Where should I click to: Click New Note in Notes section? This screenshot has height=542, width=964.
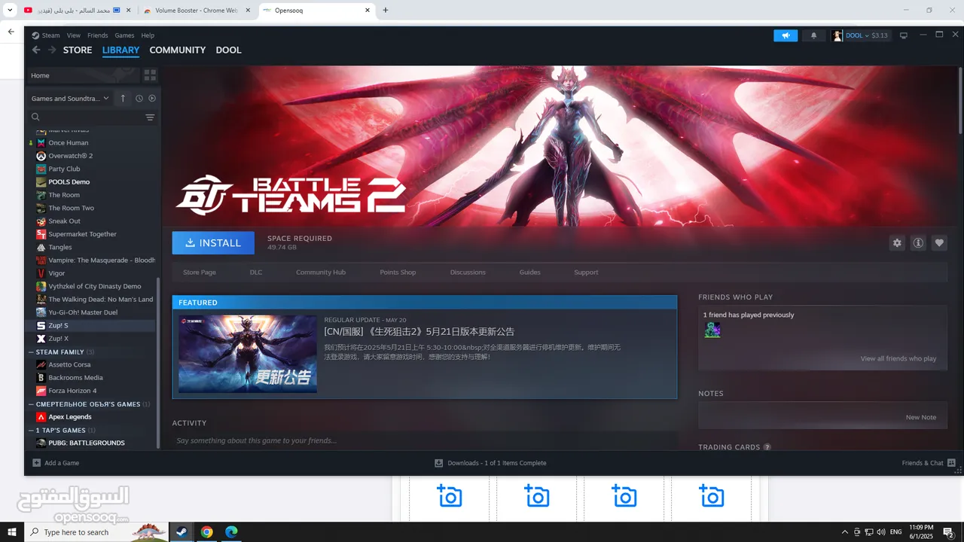(921, 417)
